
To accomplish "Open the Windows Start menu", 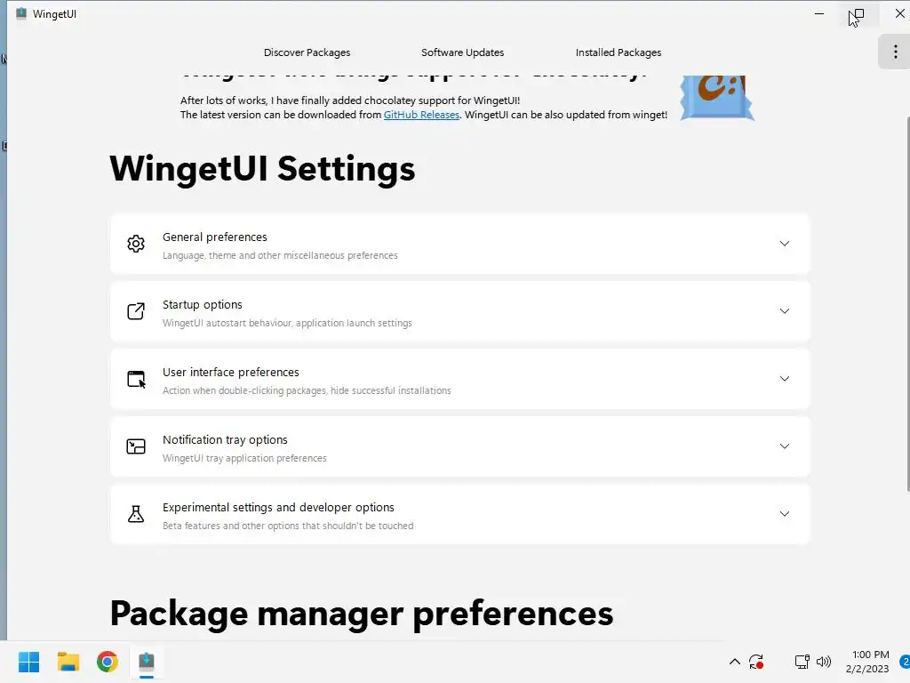I will click(x=28, y=662).
